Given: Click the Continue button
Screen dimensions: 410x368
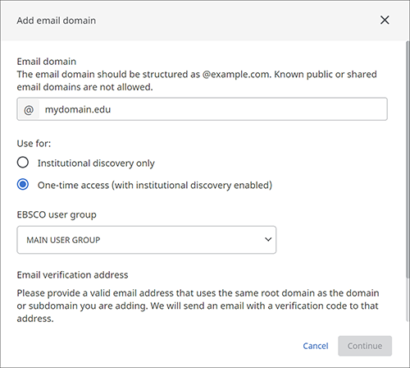Looking at the screenshot, I should [365, 346].
